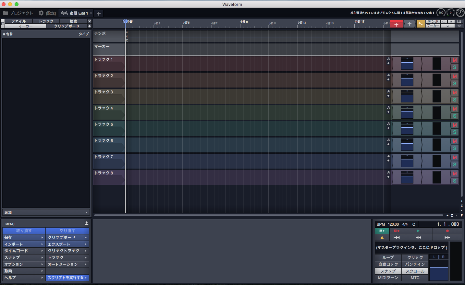Expand the オートメーション submenu
This screenshot has width=465, height=285.
67,264
